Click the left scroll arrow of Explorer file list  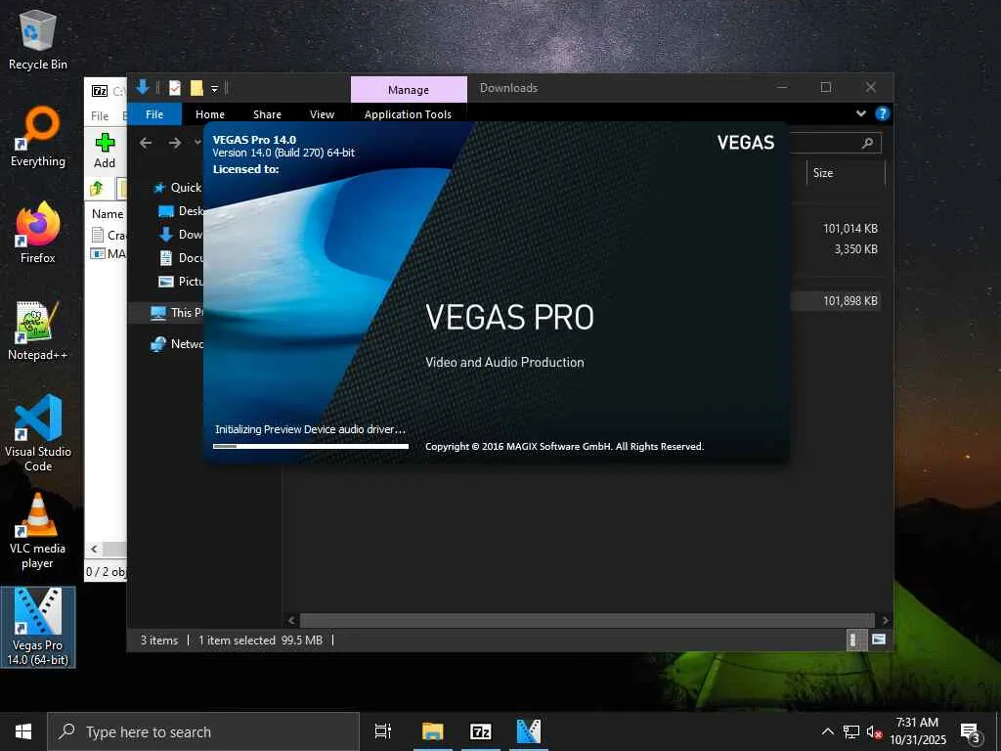pyautogui.click(x=291, y=620)
